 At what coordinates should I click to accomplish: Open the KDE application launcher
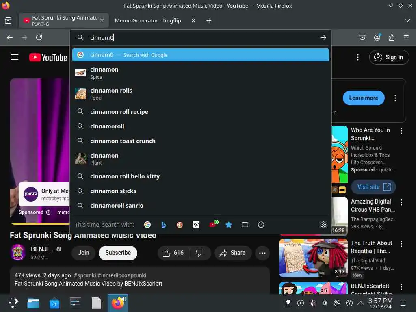pos(13,303)
